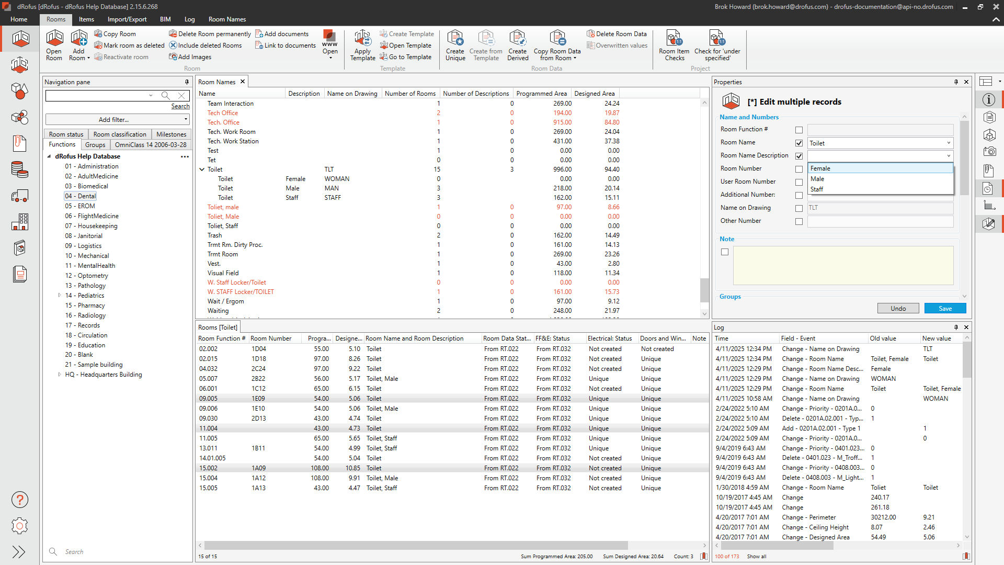
Task: Switch to the Import/Export ribbon tab
Action: pos(127,19)
